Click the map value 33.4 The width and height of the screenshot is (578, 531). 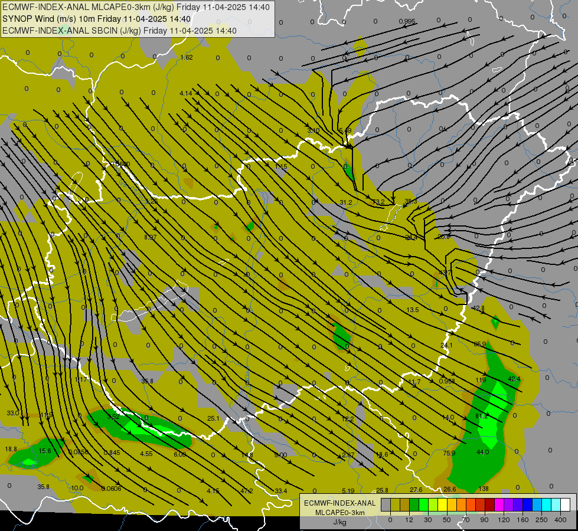[x=280, y=491]
